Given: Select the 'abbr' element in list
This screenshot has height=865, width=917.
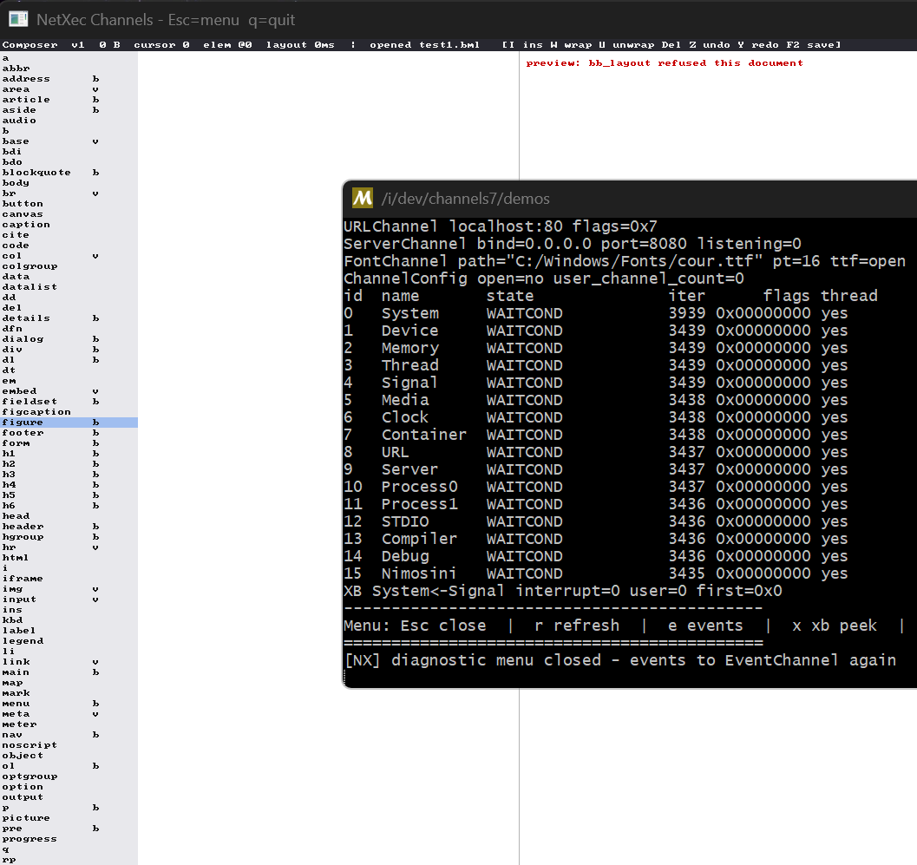Looking at the screenshot, I should 69,69.
